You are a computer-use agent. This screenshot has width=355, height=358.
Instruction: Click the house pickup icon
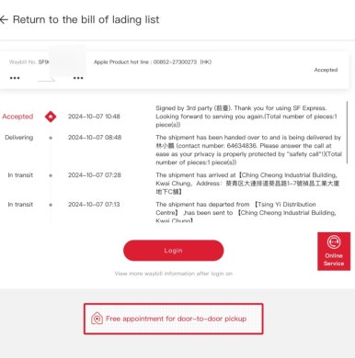click(97, 319)
